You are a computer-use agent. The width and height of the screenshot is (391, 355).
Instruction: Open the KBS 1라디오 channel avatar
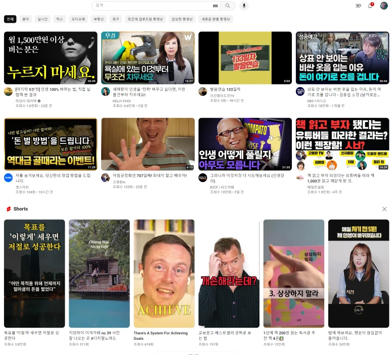(300, 91)
